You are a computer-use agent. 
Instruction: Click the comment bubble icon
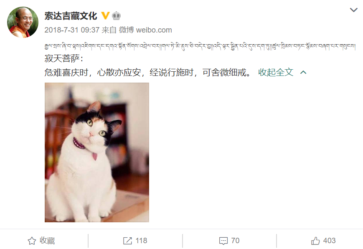223,241
